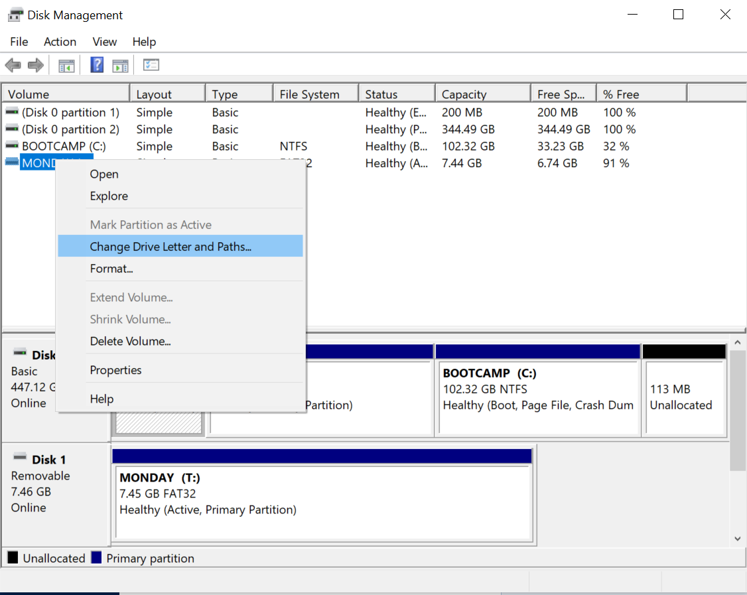Sort by the Type column header

tap(239, 94)
